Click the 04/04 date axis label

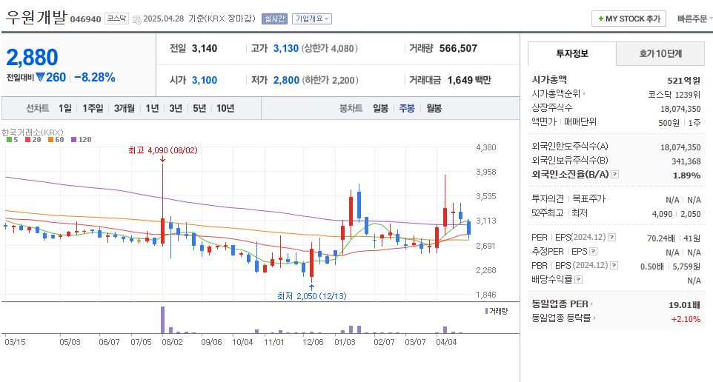point(446,342)
